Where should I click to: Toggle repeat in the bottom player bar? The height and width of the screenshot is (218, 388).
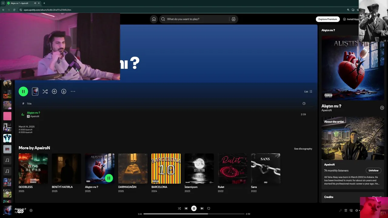click(209, 208)
